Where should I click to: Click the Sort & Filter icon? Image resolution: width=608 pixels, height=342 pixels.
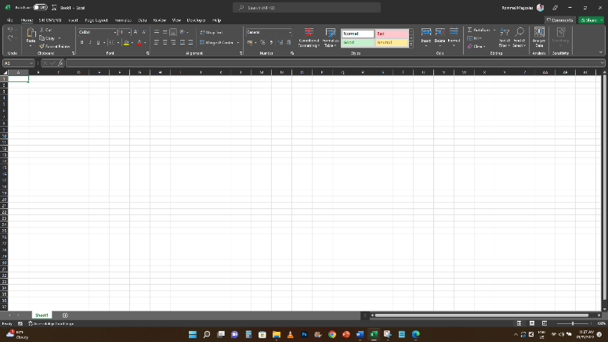click(x=504, y=32)
